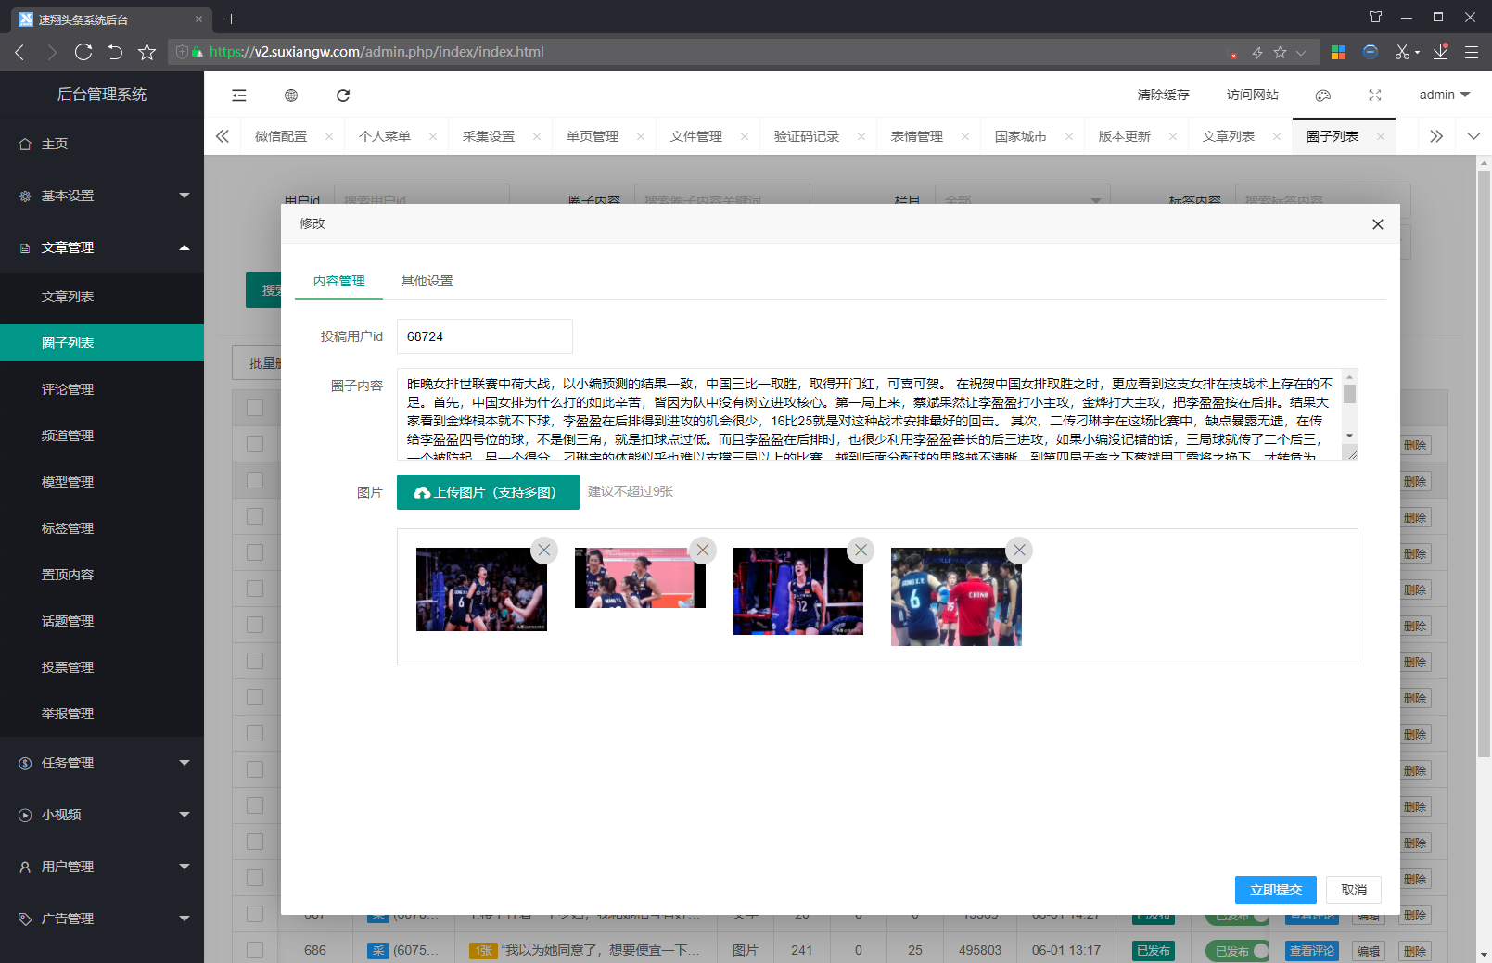Close the 文件管理 tab
The height and width of the screenshot is (963, 1492).
[745, 136]
